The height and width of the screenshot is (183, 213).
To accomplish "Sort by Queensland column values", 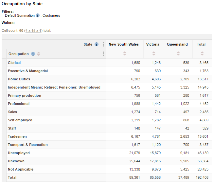I will coord(177,54).
